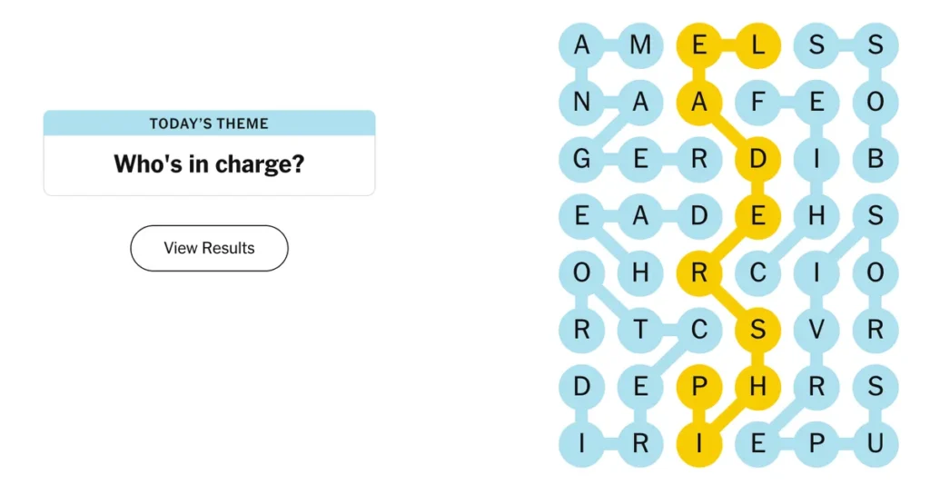This screenshot has height=495, width=930.
Task: Select the letter T tile
Action: [x=640, y=330]
